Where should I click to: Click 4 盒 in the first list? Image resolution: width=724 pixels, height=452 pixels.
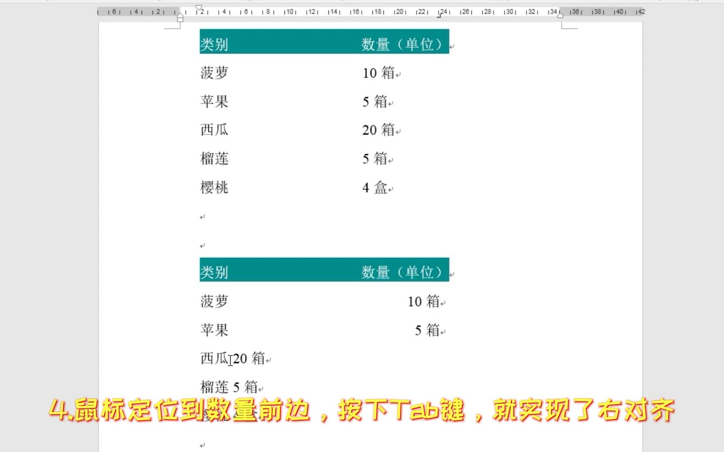(x=375, y=187)
